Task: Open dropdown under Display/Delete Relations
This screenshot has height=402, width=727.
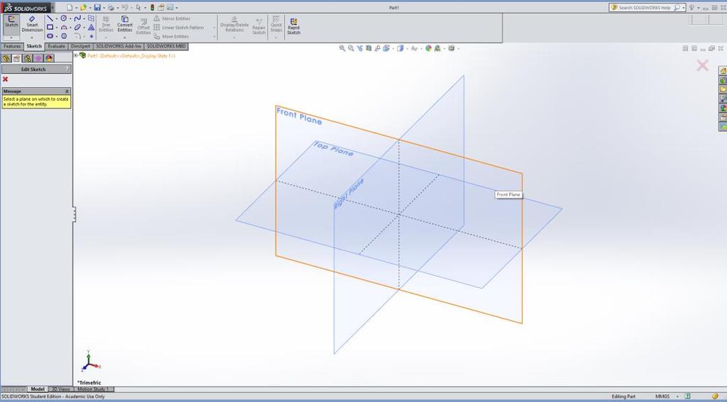Action: pyautogui.click(x=234, y=38)
